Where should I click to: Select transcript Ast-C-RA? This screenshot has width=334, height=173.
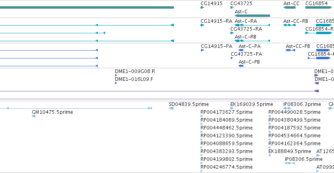246,21
